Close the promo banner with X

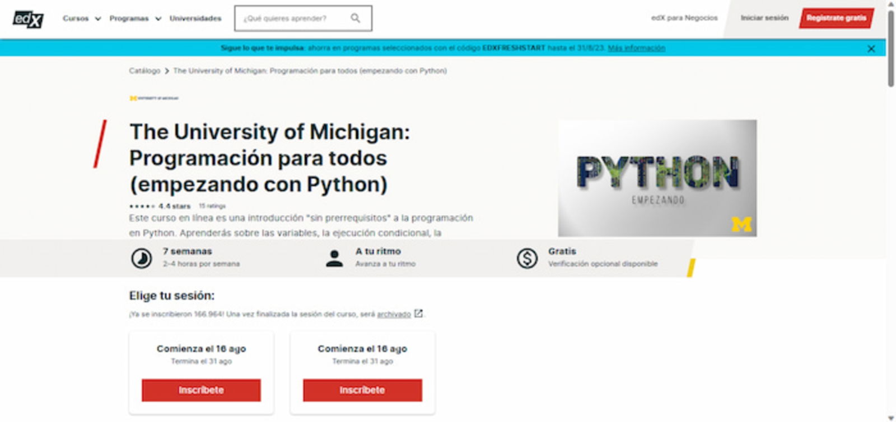coord(871,49)
